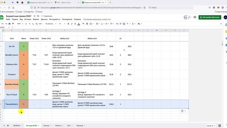The height and width of the screenshot is (128, 227).
Task: Open more number formats 123 dropdown
Action: pyautogui.click(x=40, y=24)
